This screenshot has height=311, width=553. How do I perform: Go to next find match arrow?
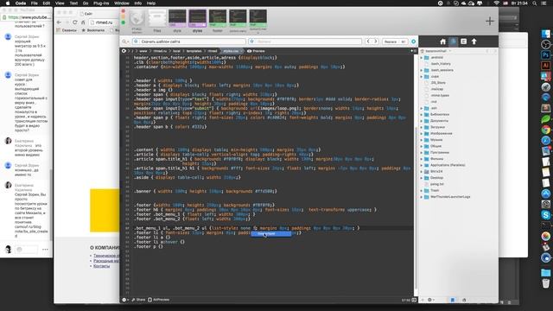coord(376,41)
